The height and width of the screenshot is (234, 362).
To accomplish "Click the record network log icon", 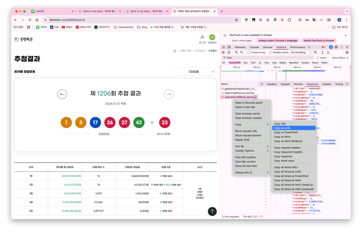I will [x=223, y=52].
